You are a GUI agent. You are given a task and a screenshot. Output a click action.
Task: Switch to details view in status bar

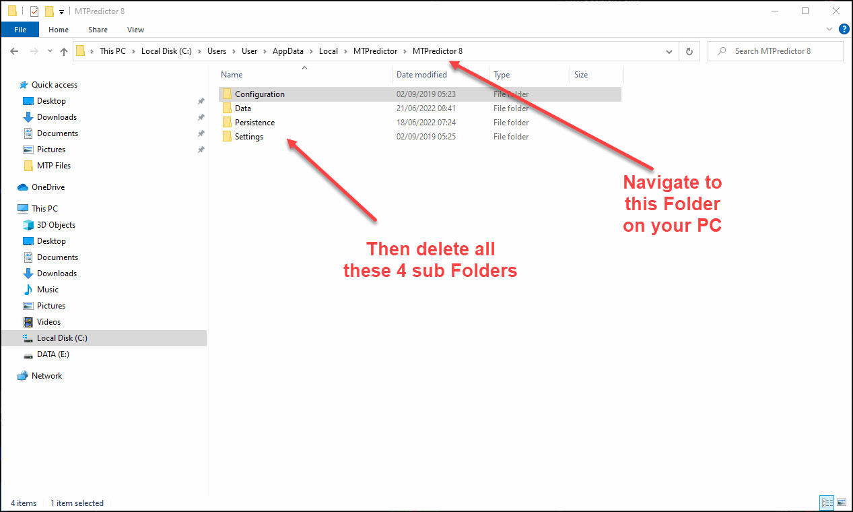(826, 503)
